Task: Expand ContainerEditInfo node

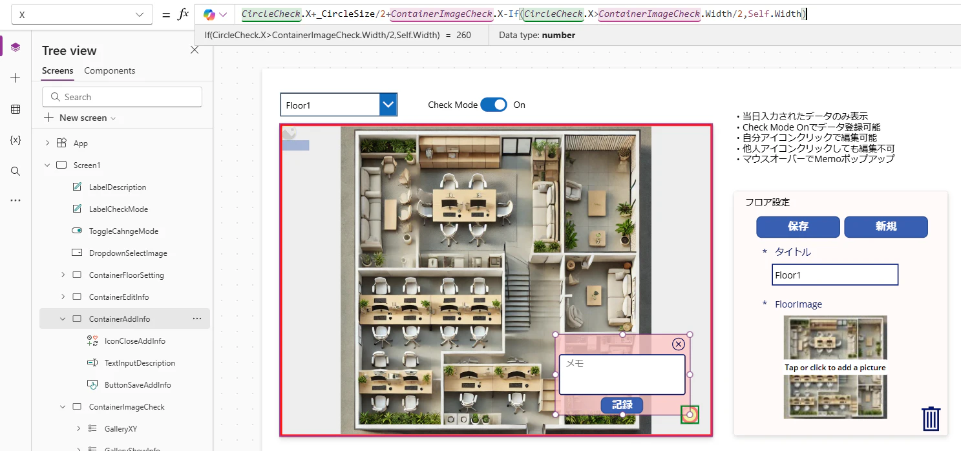Action: 63,297
